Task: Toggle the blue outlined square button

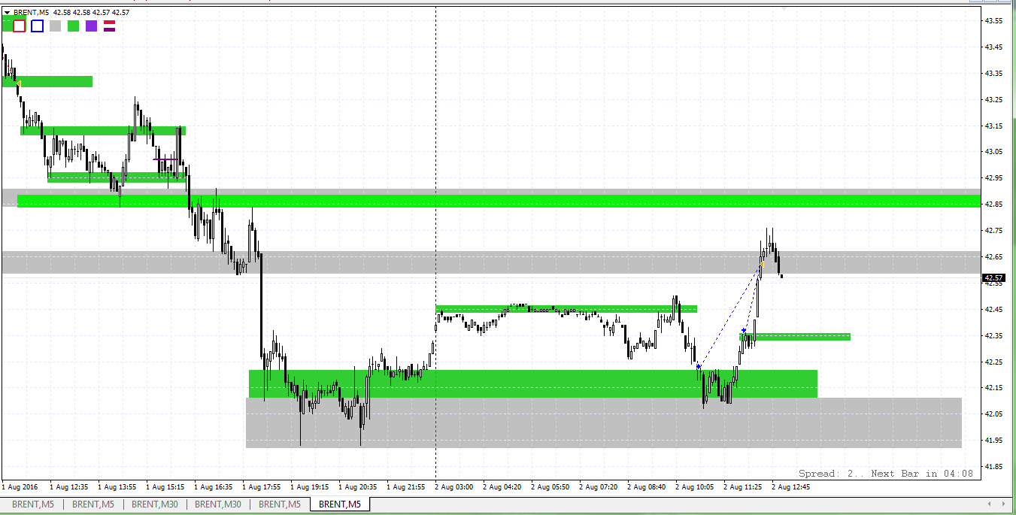Action: [x=38, y=26]
